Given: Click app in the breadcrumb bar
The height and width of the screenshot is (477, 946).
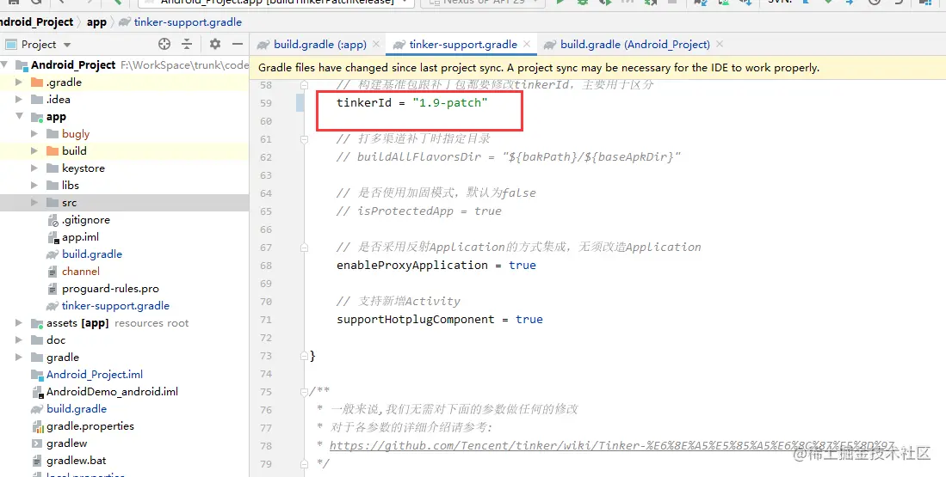Looking at the screenshot, I should coord(96,22).
